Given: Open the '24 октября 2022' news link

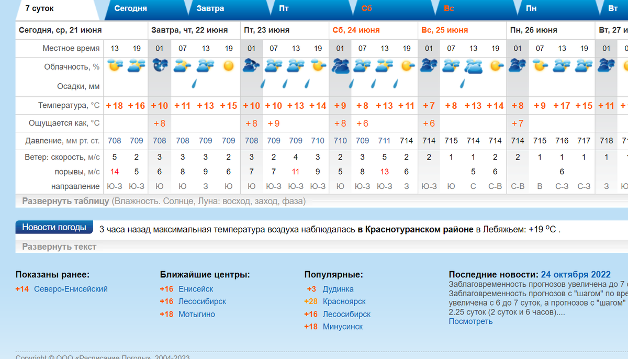Looking at the screenshot, I should [x=576, y=274].
